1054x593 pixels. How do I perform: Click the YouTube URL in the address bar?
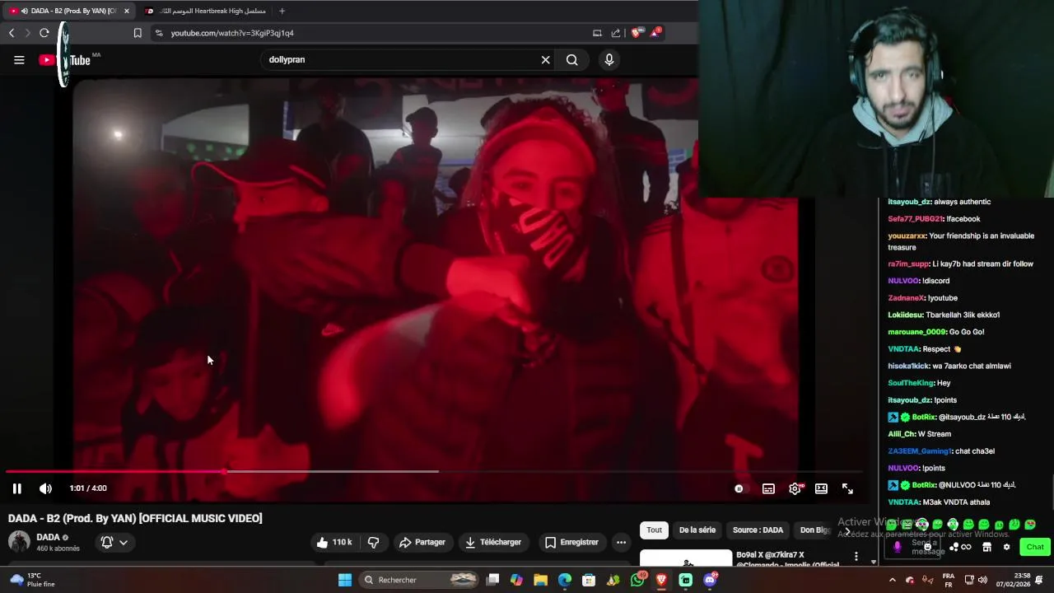point(232,33)
